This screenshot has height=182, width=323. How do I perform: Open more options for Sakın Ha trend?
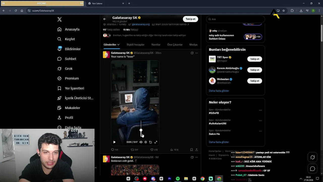click(x=260, y=131)
